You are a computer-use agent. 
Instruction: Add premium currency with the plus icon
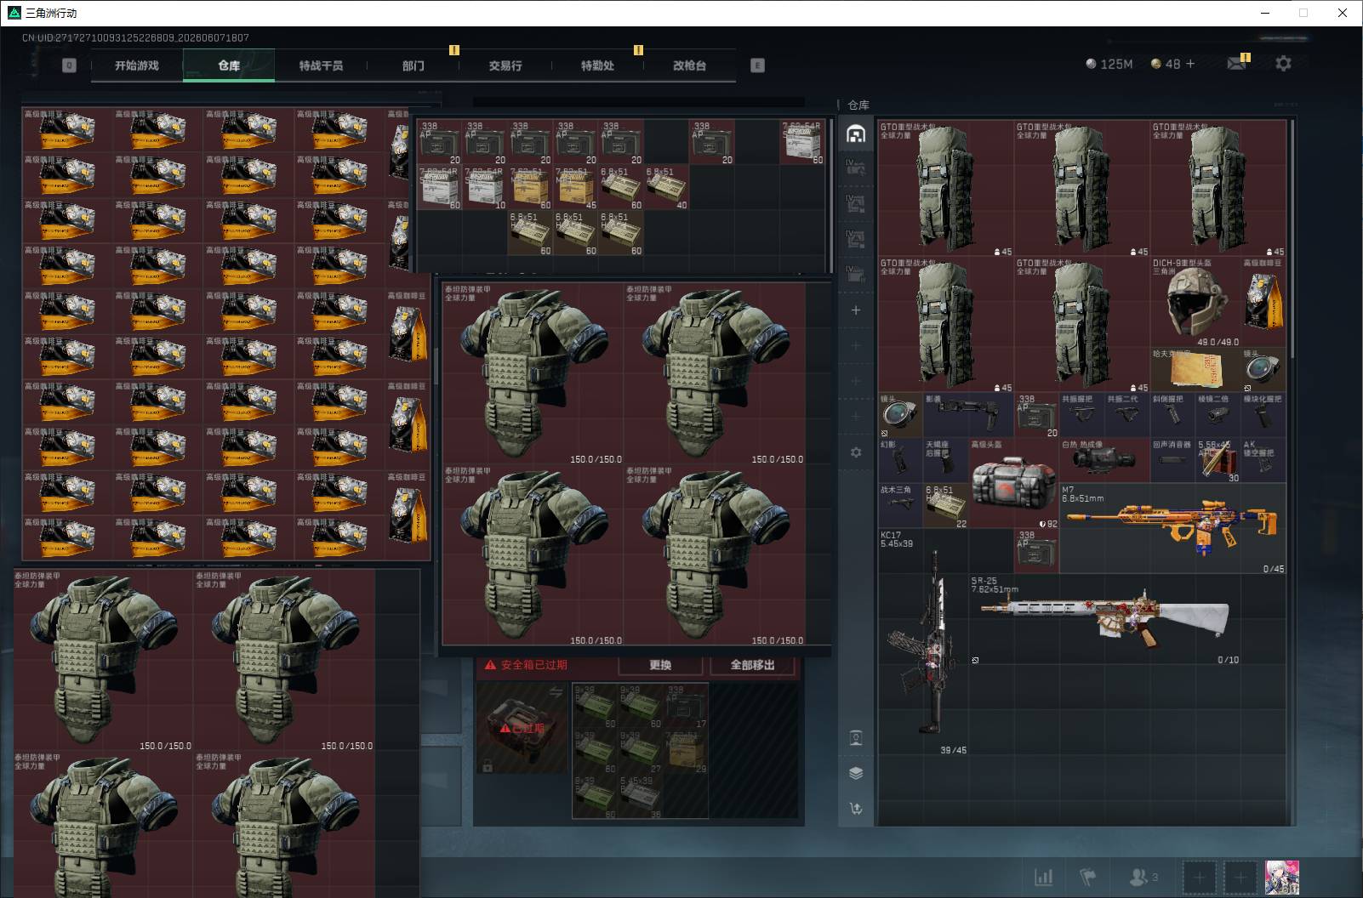click(x=1189, y=64)
